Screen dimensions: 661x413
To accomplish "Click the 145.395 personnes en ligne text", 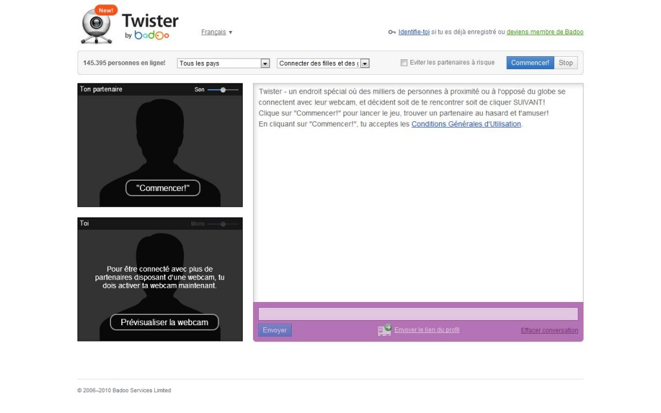I will coord(125,63).
